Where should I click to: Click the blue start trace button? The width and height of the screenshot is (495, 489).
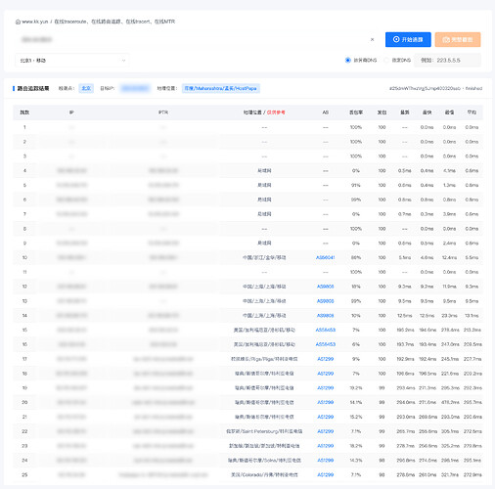(408, 39)
